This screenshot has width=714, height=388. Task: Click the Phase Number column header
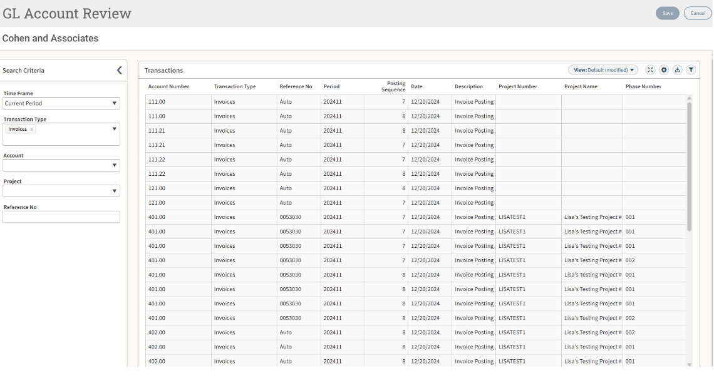point(643,86)
